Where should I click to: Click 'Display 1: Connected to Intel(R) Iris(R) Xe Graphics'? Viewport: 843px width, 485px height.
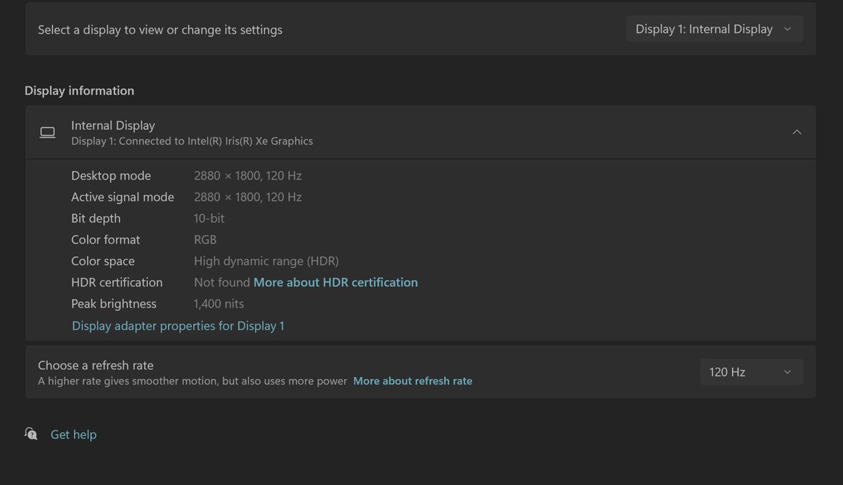(192, 141)
